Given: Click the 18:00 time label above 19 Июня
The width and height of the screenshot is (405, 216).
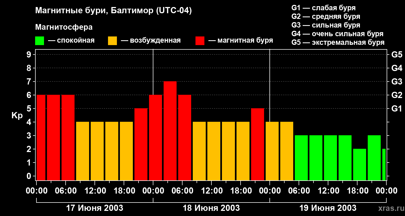Looking at the screenshot, I should tap(358, 191).
